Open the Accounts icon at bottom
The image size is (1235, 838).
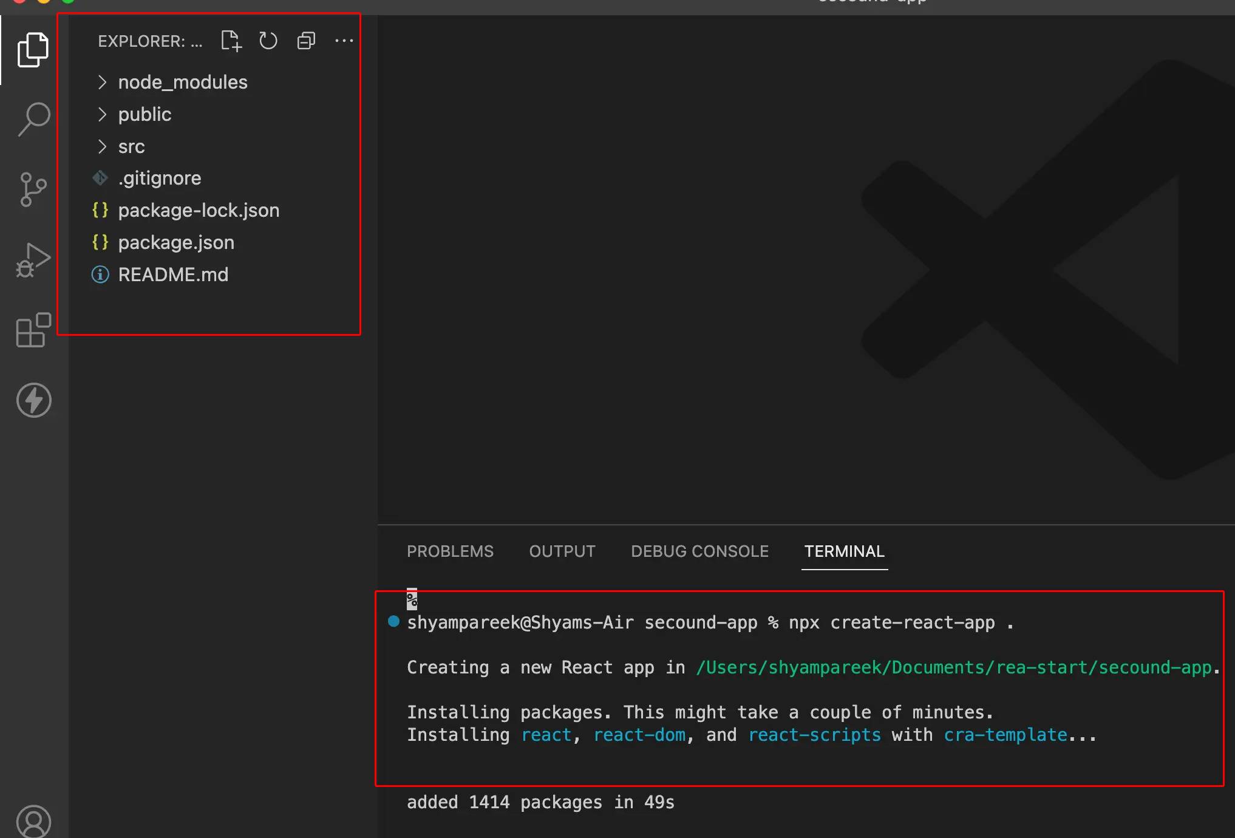click(x=33, y=821)
